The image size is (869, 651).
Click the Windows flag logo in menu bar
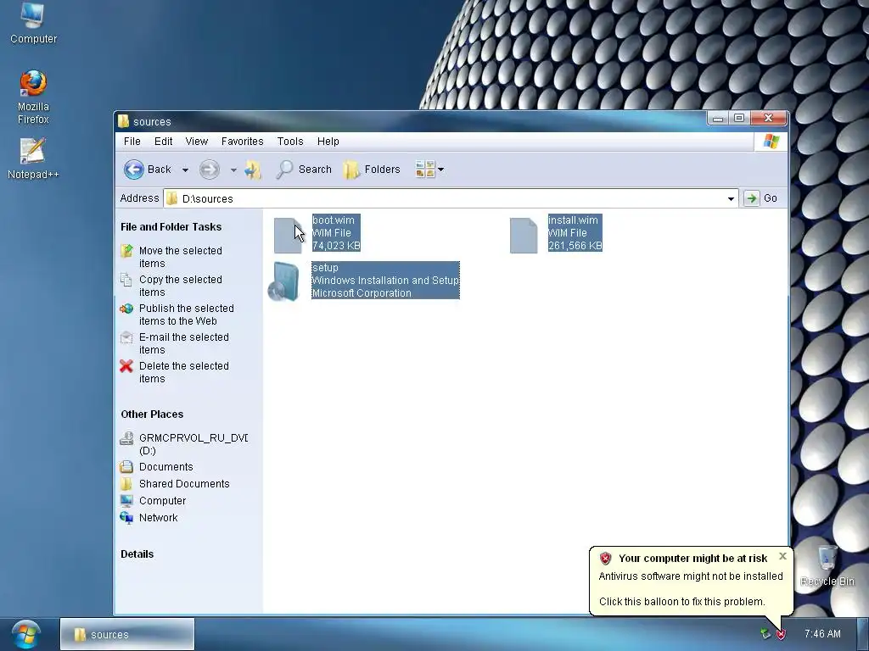(771, 142)
